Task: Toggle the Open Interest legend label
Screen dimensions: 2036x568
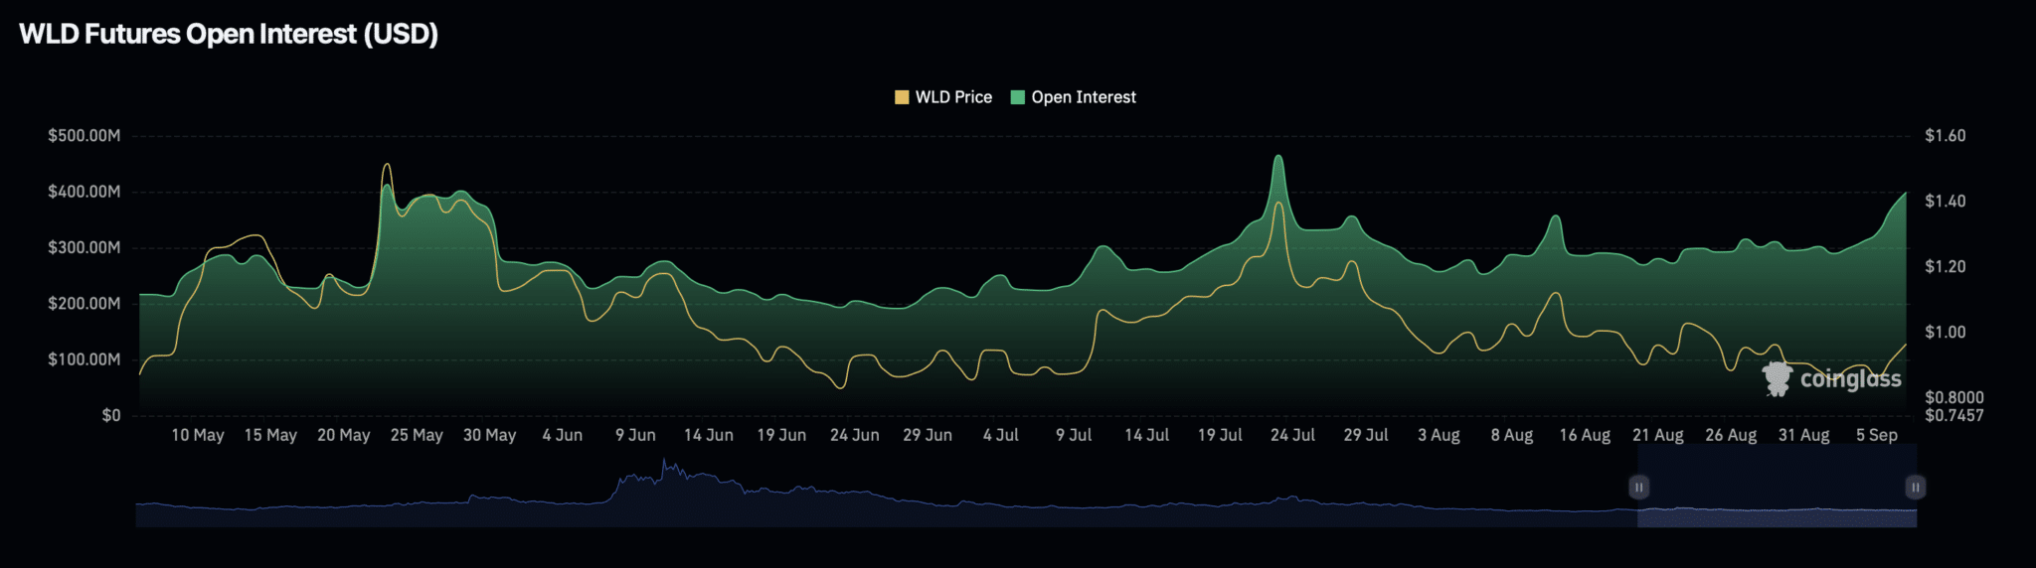Action: [x=1083, y=97]
